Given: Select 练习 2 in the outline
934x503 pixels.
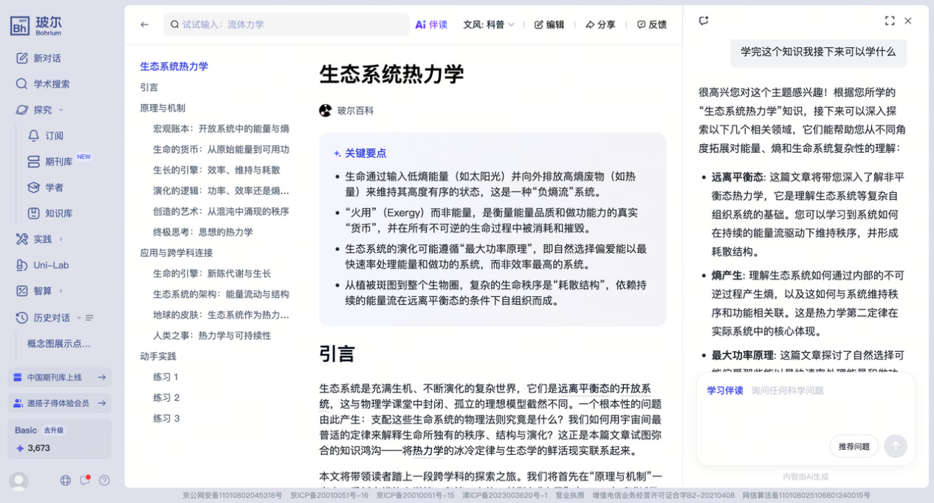Looking at the screenshot, I should (x=166, y=397).
